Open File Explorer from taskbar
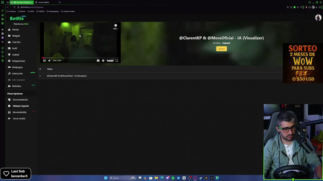The width and height of the screenshot is (323, 181). [156, 178]
